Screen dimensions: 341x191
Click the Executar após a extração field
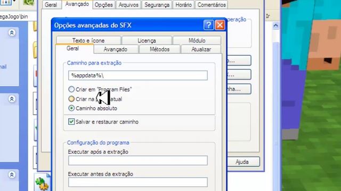(x=138, y=160)
